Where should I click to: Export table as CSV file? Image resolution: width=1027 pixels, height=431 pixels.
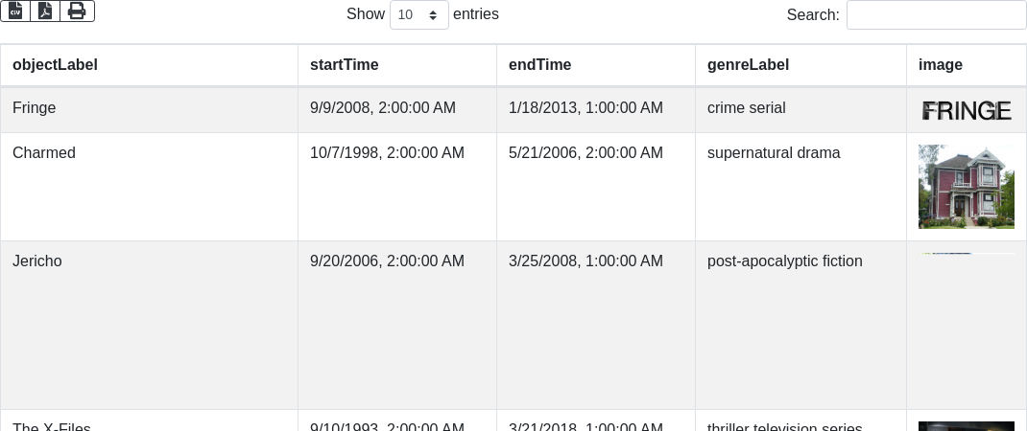[x=15, y=11]
